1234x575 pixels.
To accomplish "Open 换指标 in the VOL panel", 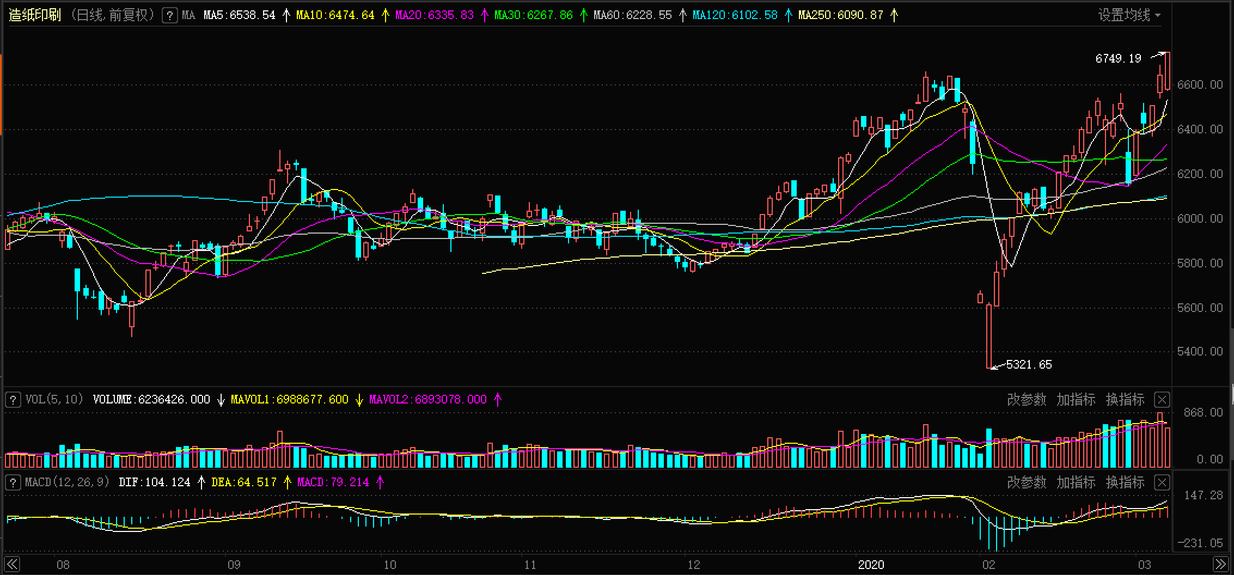I will click(x=1125, y=400).
